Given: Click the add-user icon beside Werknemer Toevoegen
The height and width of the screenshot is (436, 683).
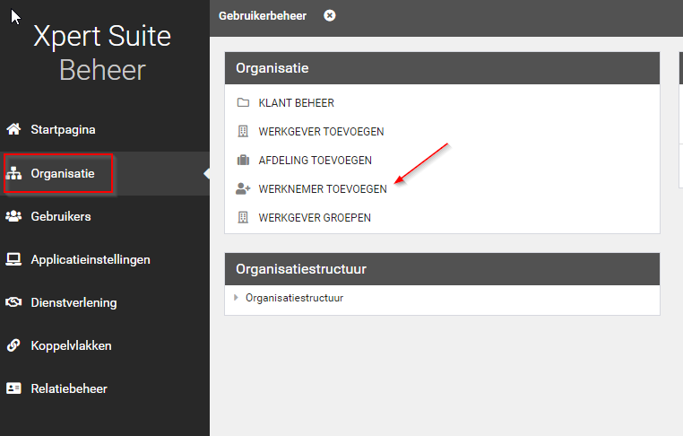Looking at the screenshot, I should coord(243,189).
